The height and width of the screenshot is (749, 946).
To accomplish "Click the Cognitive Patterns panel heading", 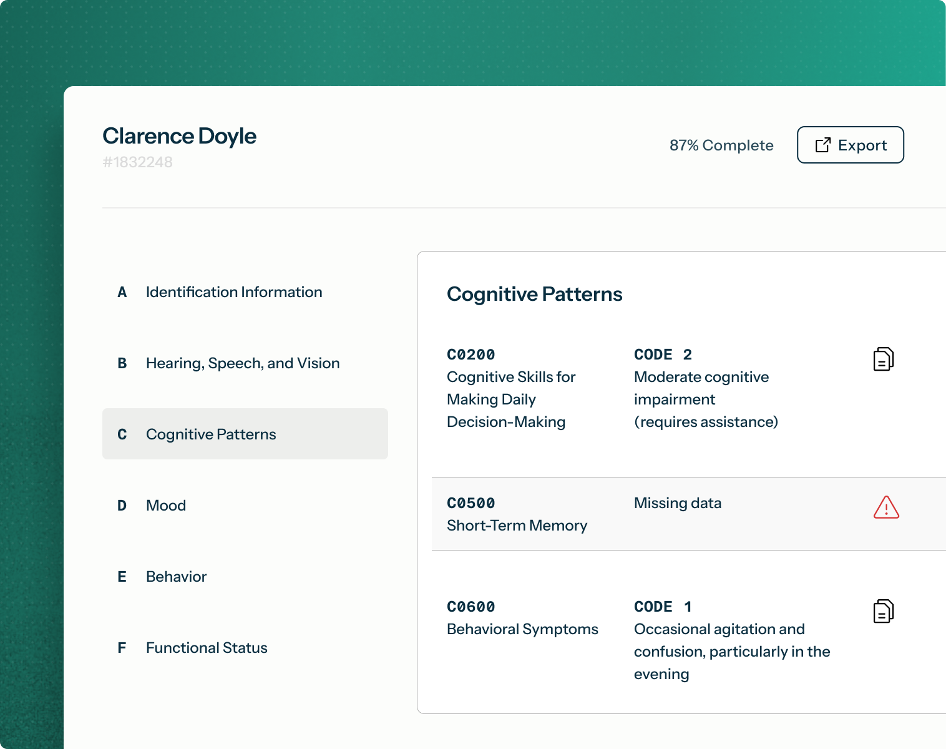I will [535, 294].
